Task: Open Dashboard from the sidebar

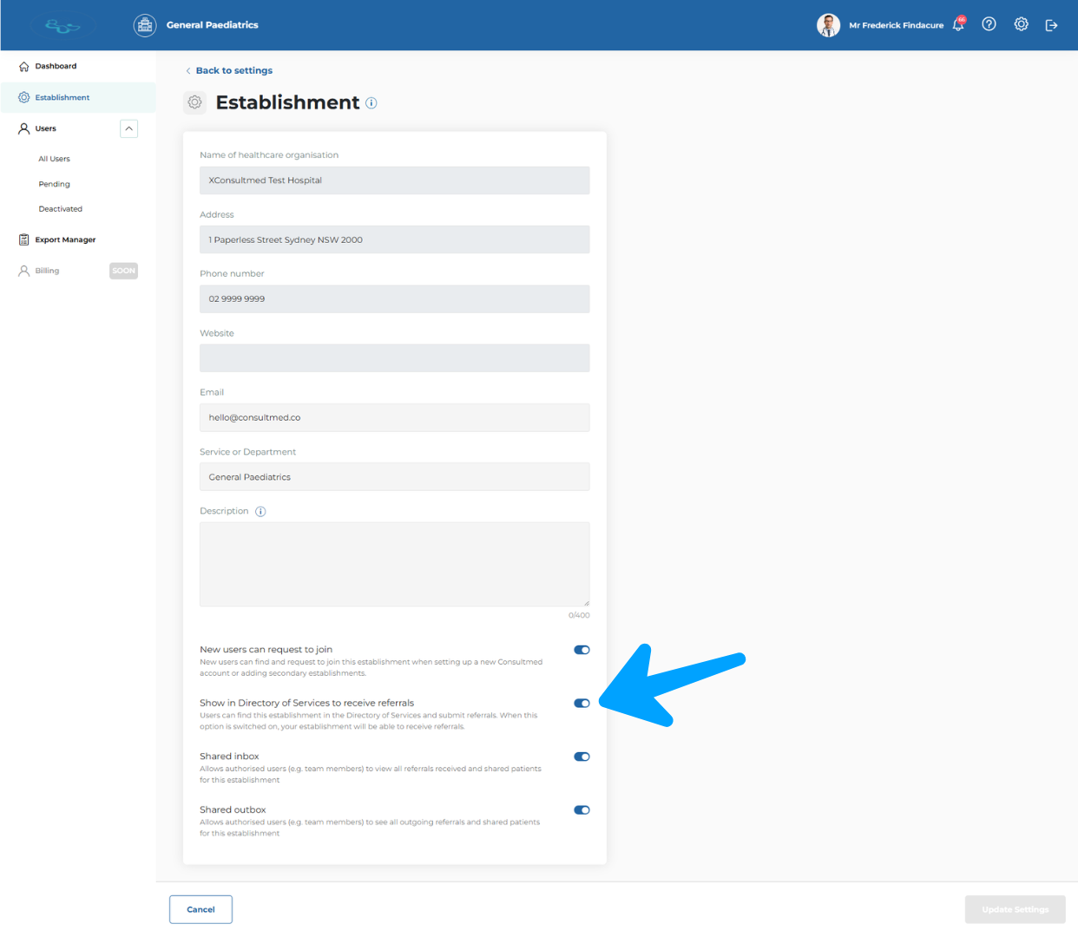Action: click(x=56, y=66)
